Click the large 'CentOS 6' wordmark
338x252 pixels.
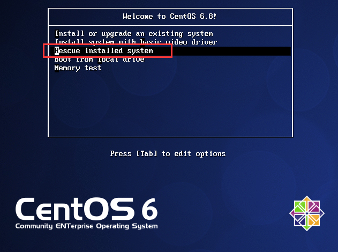[86, 209]
